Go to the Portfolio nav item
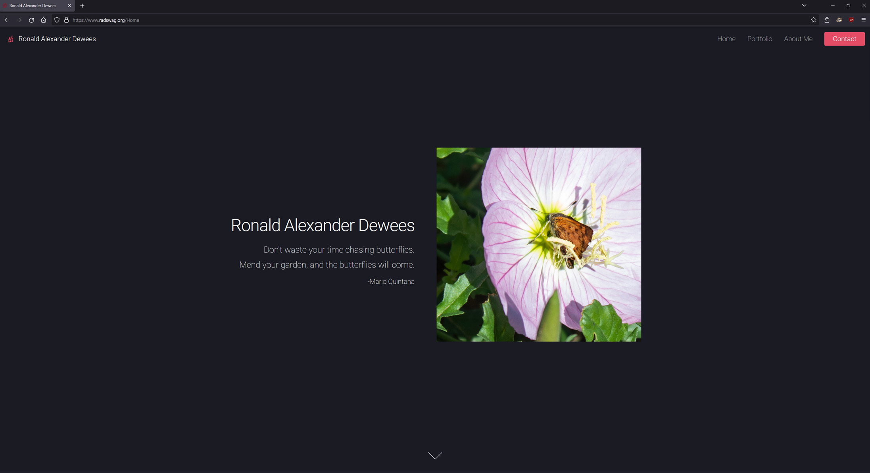 [759, 39]
